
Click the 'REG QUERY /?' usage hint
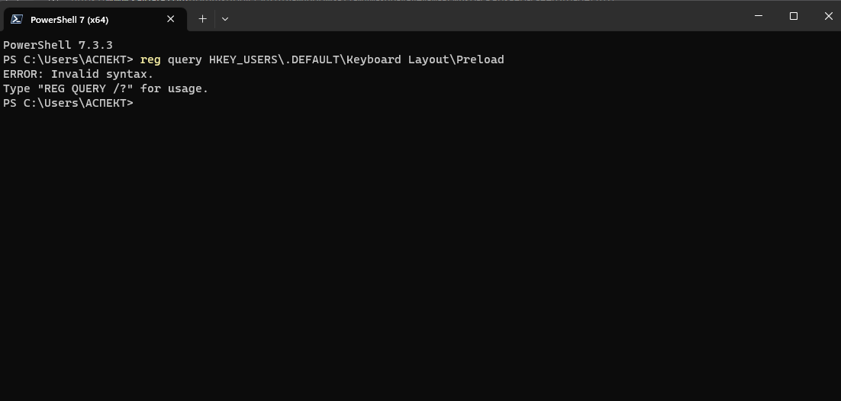pyautogui.click(x=85, y=88)
